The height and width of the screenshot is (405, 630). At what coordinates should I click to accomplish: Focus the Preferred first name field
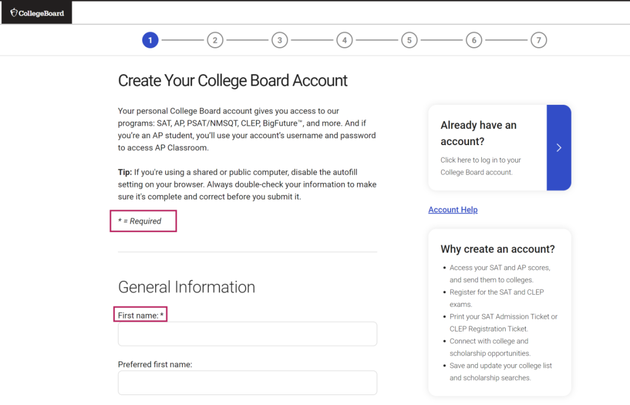247,383
